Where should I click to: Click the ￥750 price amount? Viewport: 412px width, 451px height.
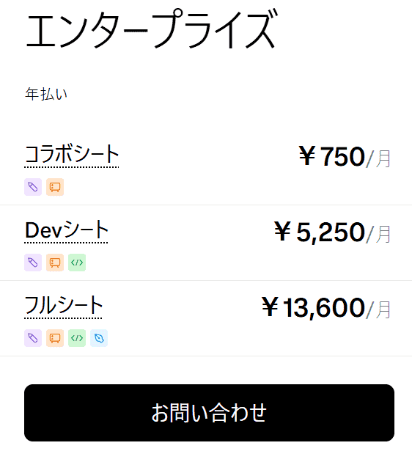pyautogui.click(x=332, y=156)
